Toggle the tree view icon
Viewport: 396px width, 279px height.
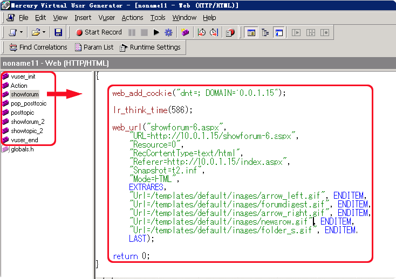265,32
